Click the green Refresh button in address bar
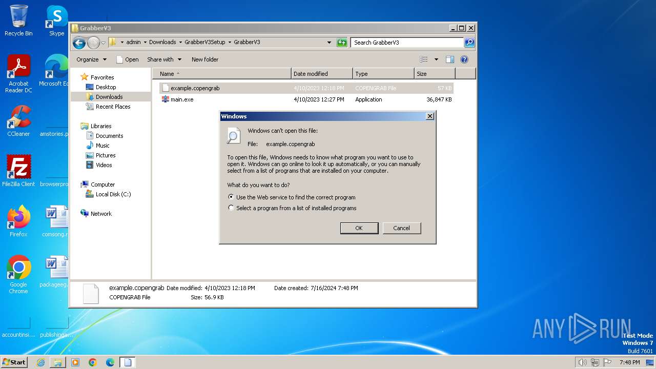Viewport: 656px width, 369px height. [342, 43]
